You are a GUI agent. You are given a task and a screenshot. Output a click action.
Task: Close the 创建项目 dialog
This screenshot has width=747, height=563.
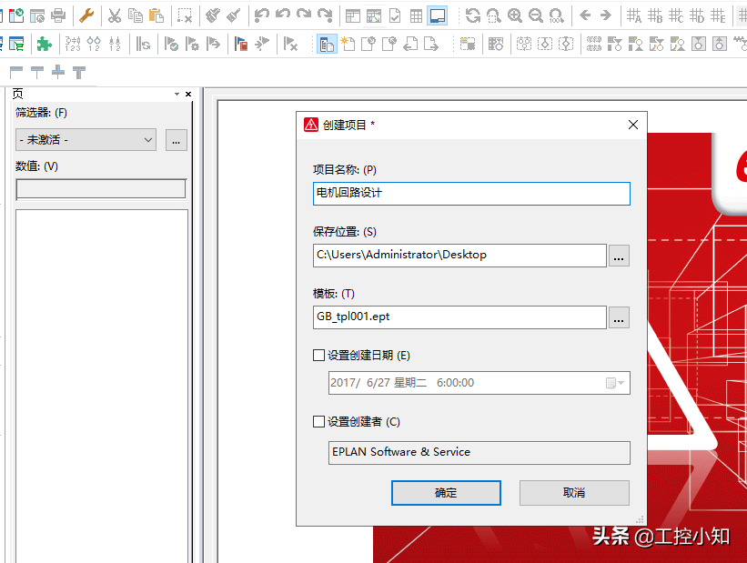pyautogui.click(x=633, y=125)
